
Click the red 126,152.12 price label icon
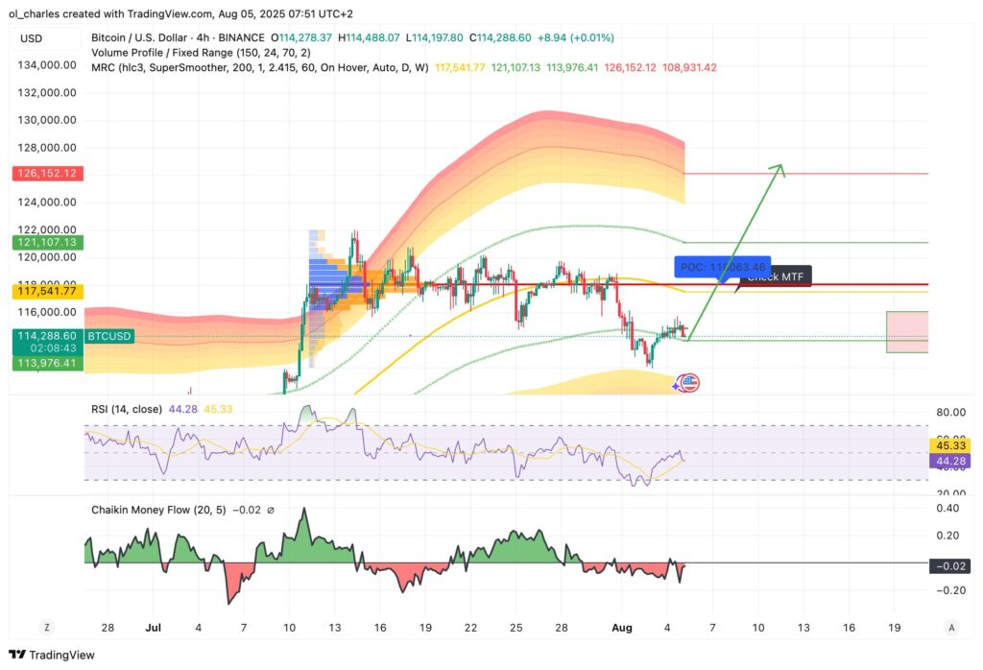(46, 173)
